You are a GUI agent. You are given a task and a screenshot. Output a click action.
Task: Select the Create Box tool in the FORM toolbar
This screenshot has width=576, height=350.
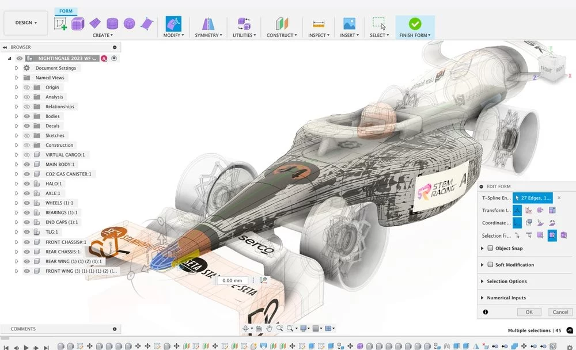click(x=78, y=24)
